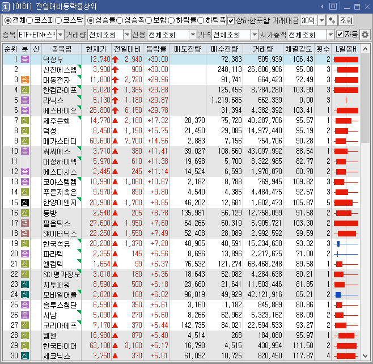Click the up triangle icon in 제주은행 row

[115, 121]
